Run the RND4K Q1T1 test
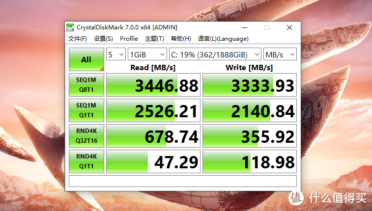The width and height of the screenshot is (372, 211). coord(86,161)
